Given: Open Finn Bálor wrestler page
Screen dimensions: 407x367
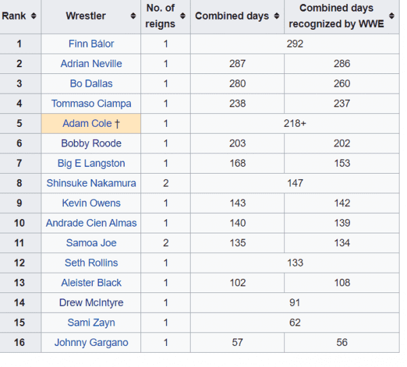Looking at the screenshot, I should tap(91, 44).
